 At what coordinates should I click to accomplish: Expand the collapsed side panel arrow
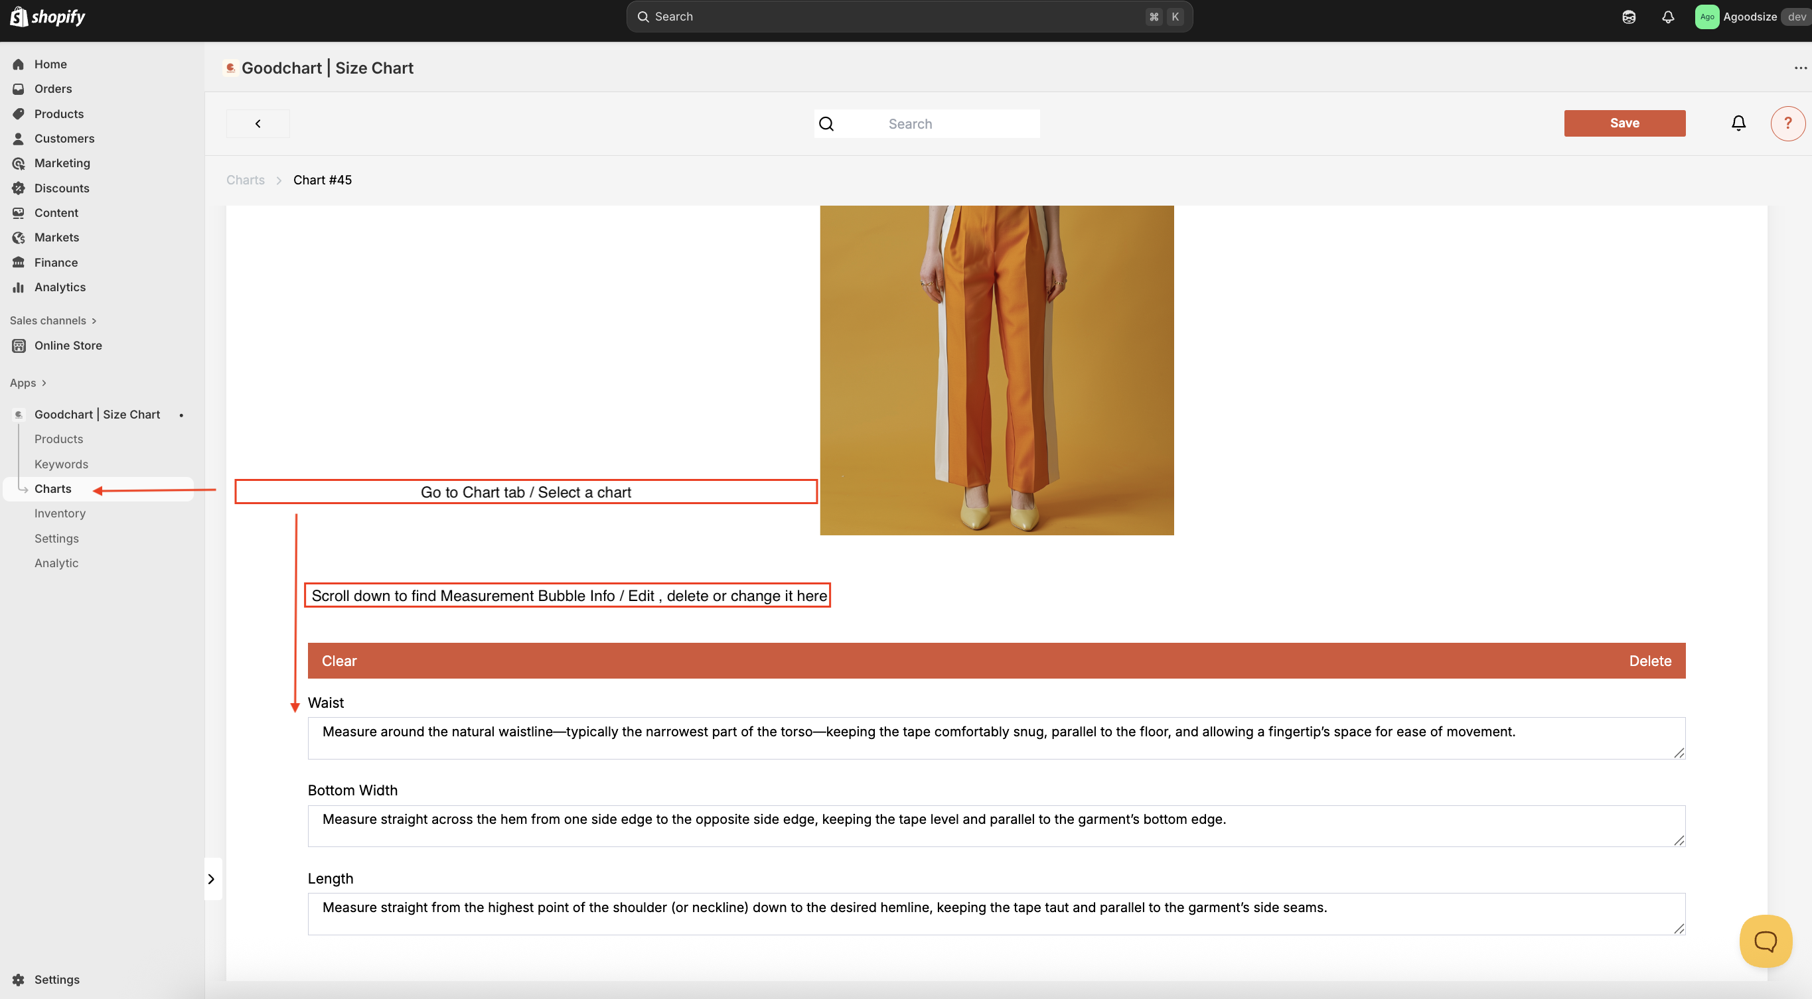(x=211, y=879)
